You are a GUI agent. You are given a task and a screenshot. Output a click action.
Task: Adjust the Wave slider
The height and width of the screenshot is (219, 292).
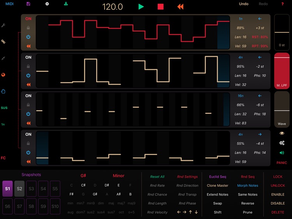[x=282, y=109]
